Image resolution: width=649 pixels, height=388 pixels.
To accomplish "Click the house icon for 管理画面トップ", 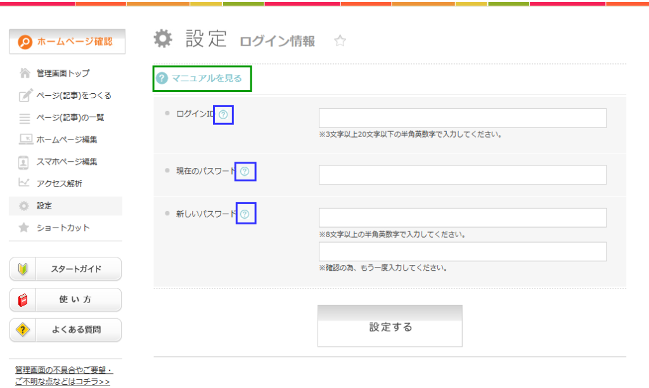I will tap(25, 74).
